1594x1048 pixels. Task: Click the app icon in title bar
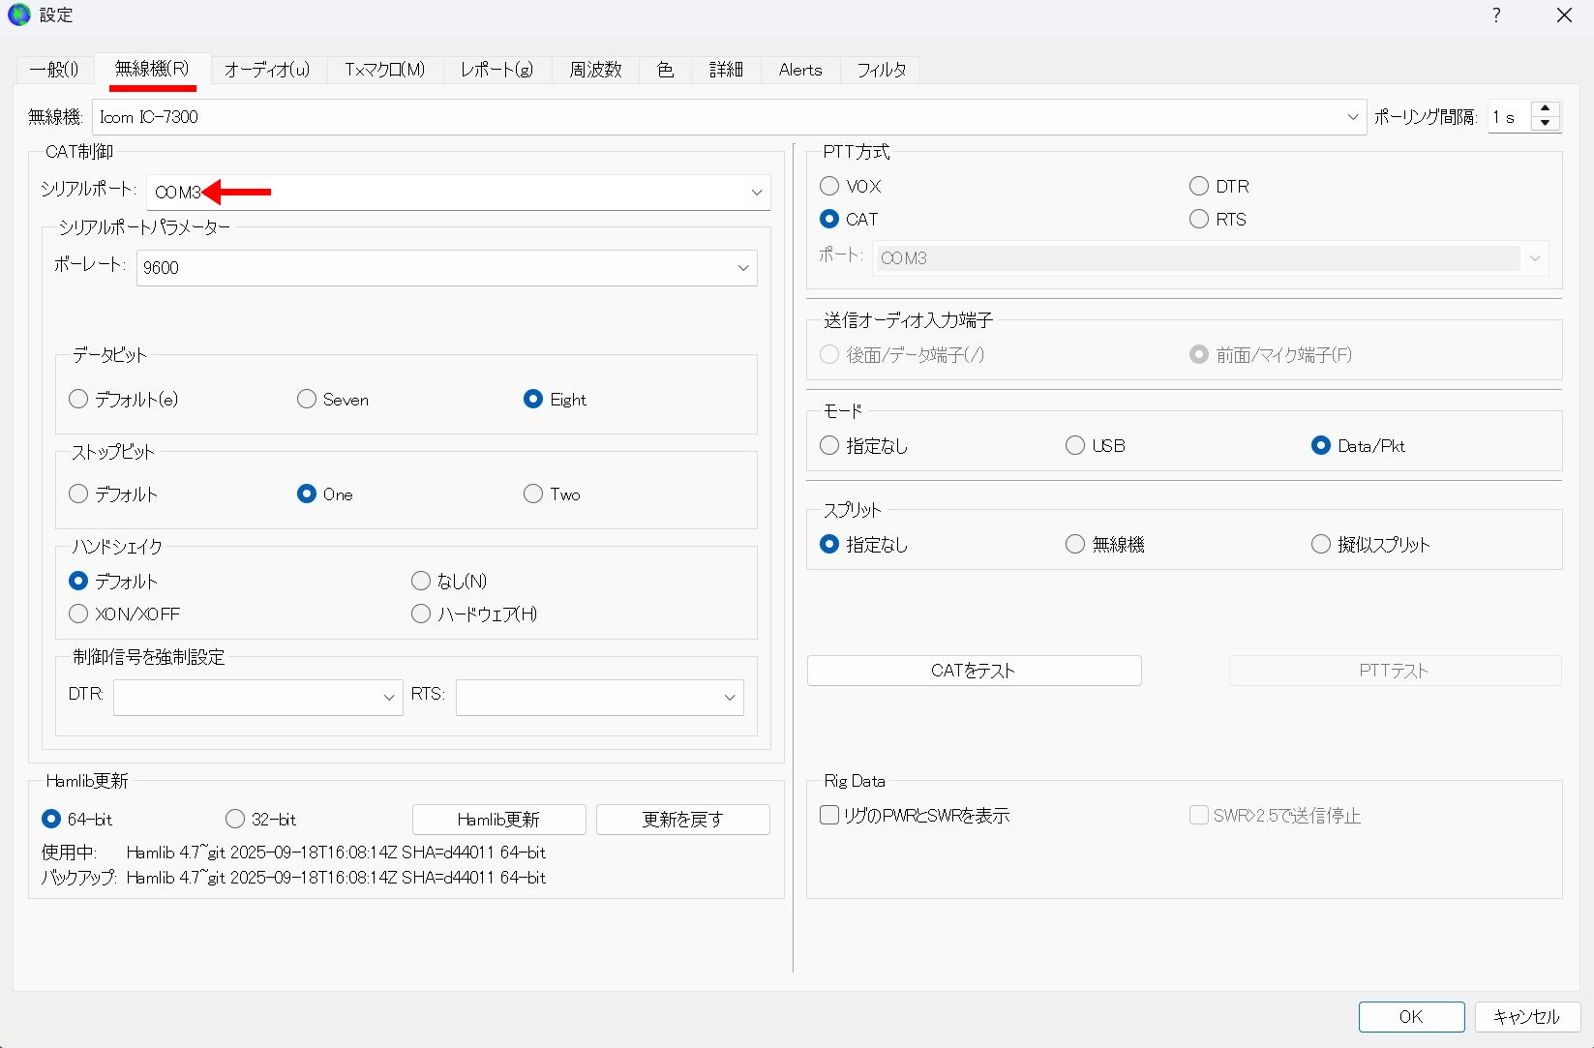coord(19,15)
